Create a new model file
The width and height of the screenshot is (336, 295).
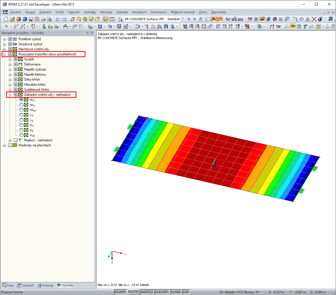coord(6,19)
